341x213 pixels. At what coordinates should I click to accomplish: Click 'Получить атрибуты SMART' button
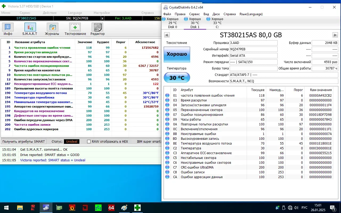pyautogui.click(x=24, y=142)
